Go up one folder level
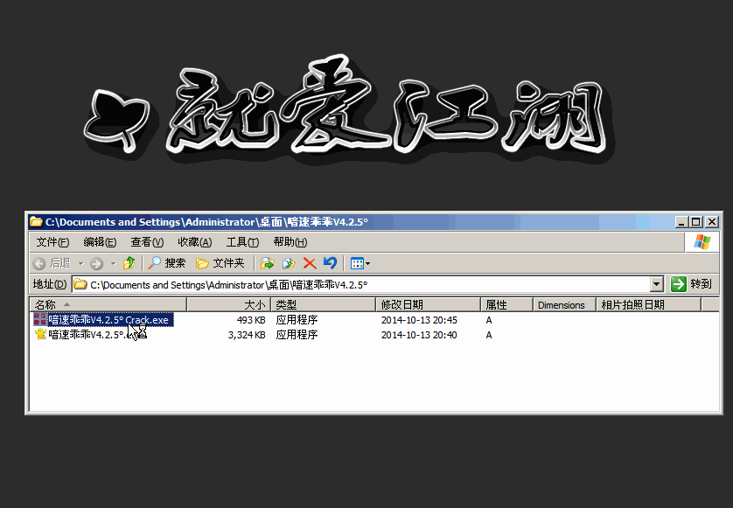 pyautogui.click(x=129, y=263)
